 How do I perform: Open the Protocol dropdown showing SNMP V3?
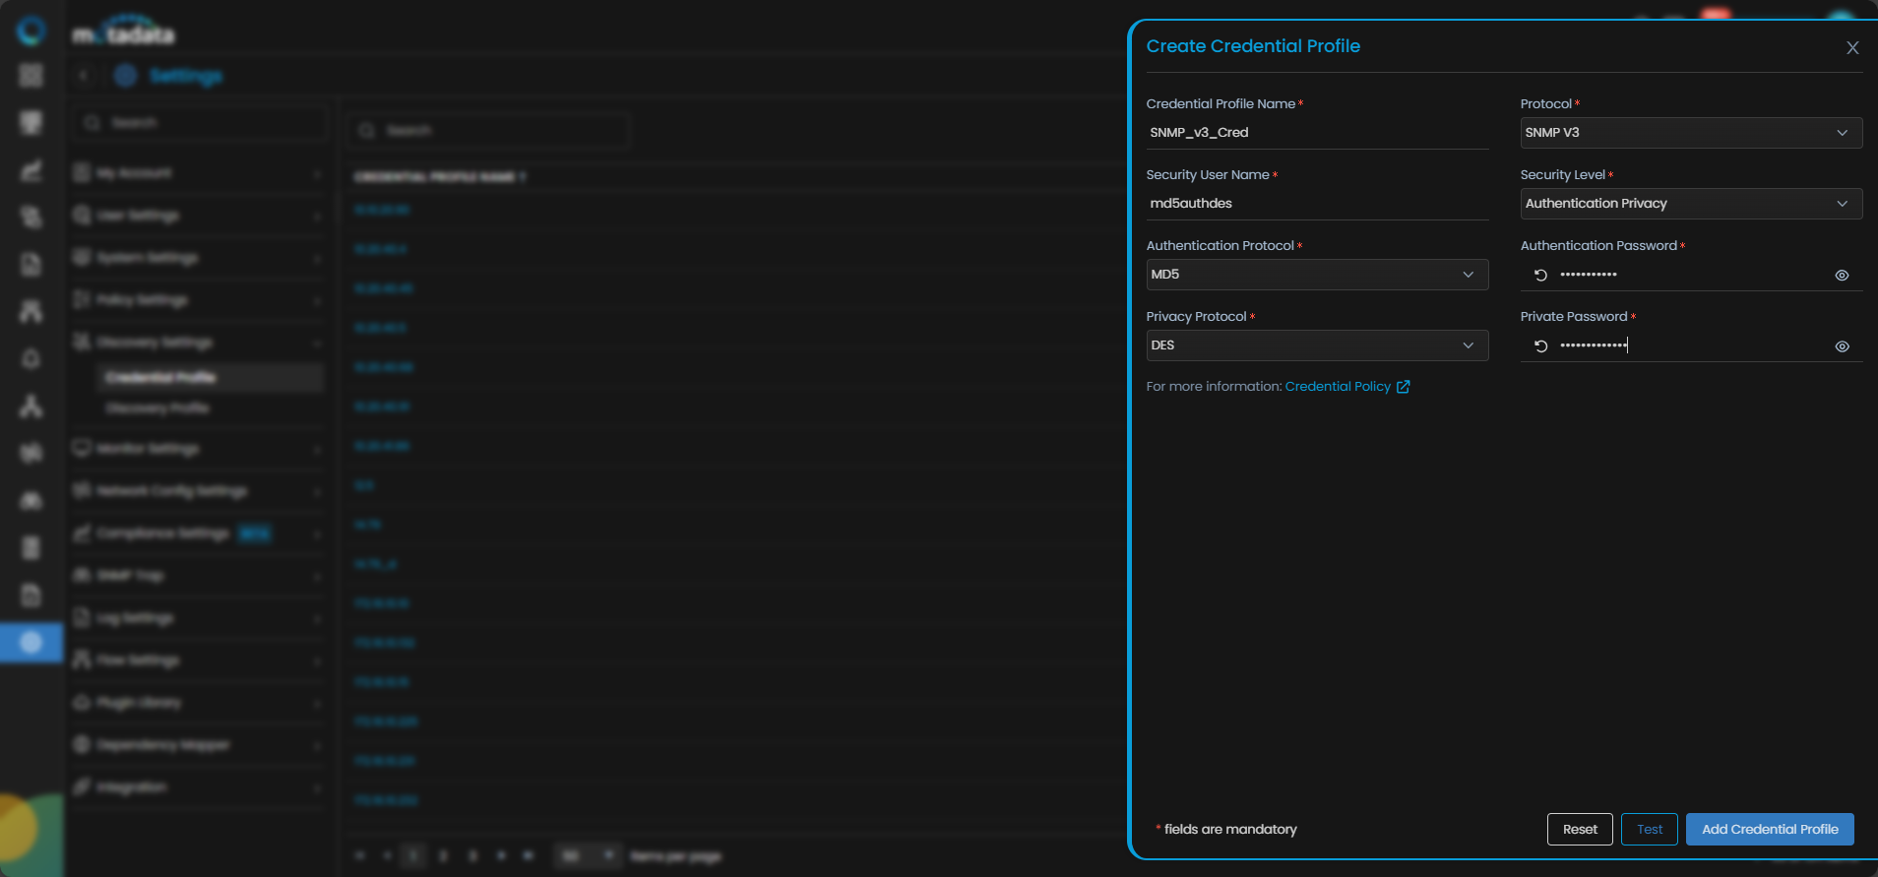(x=1691, y=132)
